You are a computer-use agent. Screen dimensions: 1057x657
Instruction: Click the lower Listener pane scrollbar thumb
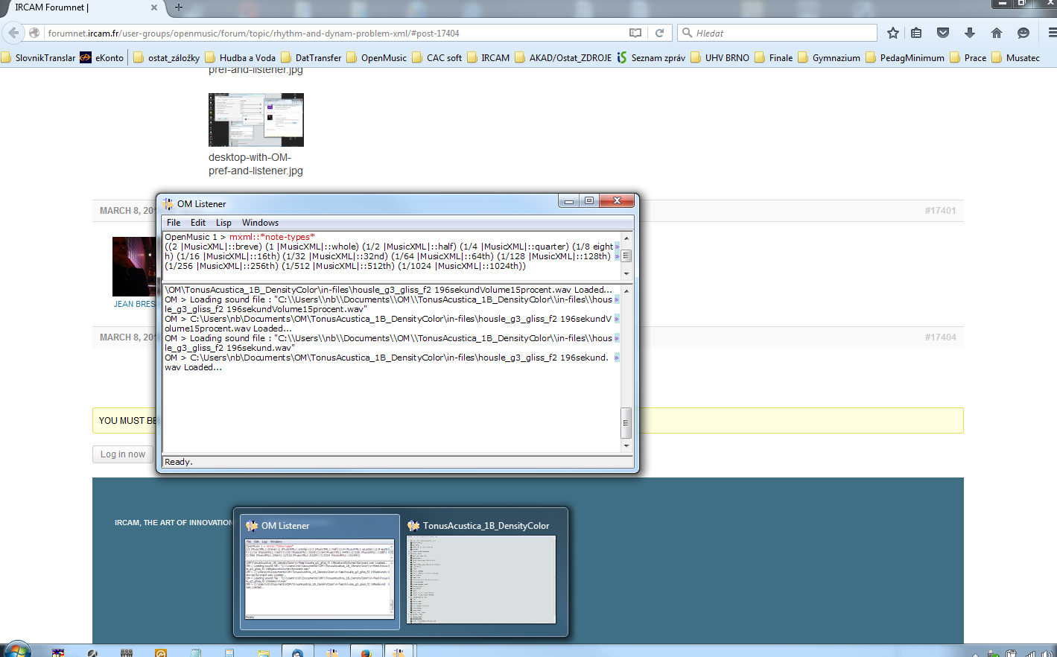(626, 423)
